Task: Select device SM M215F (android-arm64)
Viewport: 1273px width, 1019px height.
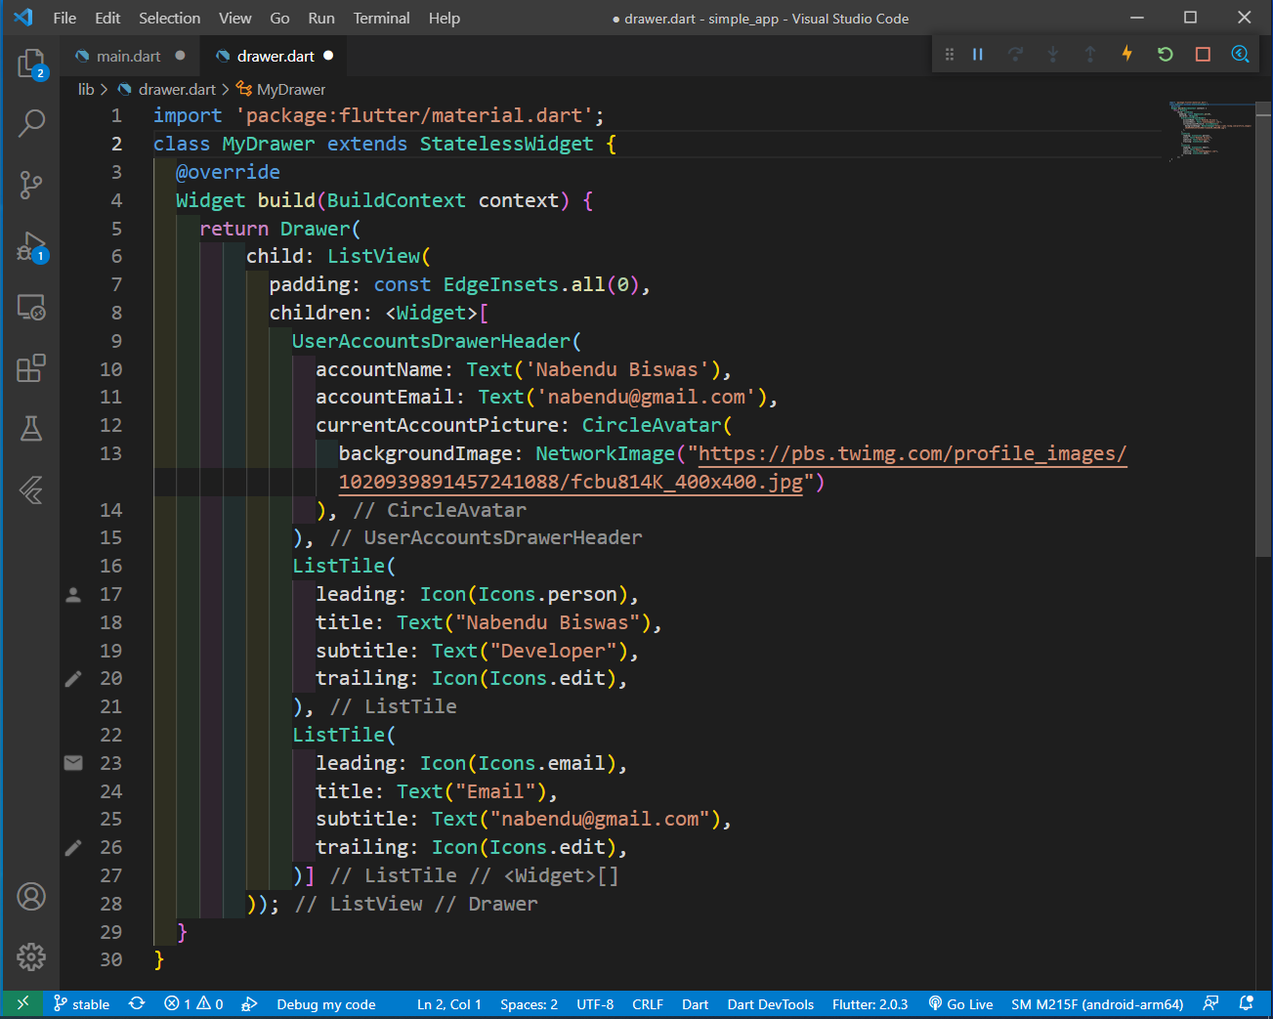Action: 1097,1004
